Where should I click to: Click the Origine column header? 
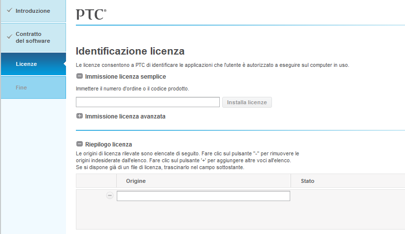coord(203,181)
